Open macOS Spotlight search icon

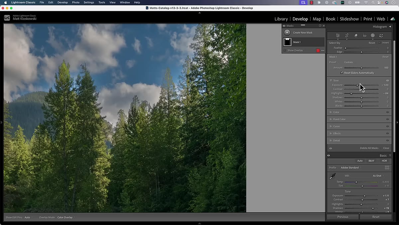pyautogui.click(x=373, y=2)
